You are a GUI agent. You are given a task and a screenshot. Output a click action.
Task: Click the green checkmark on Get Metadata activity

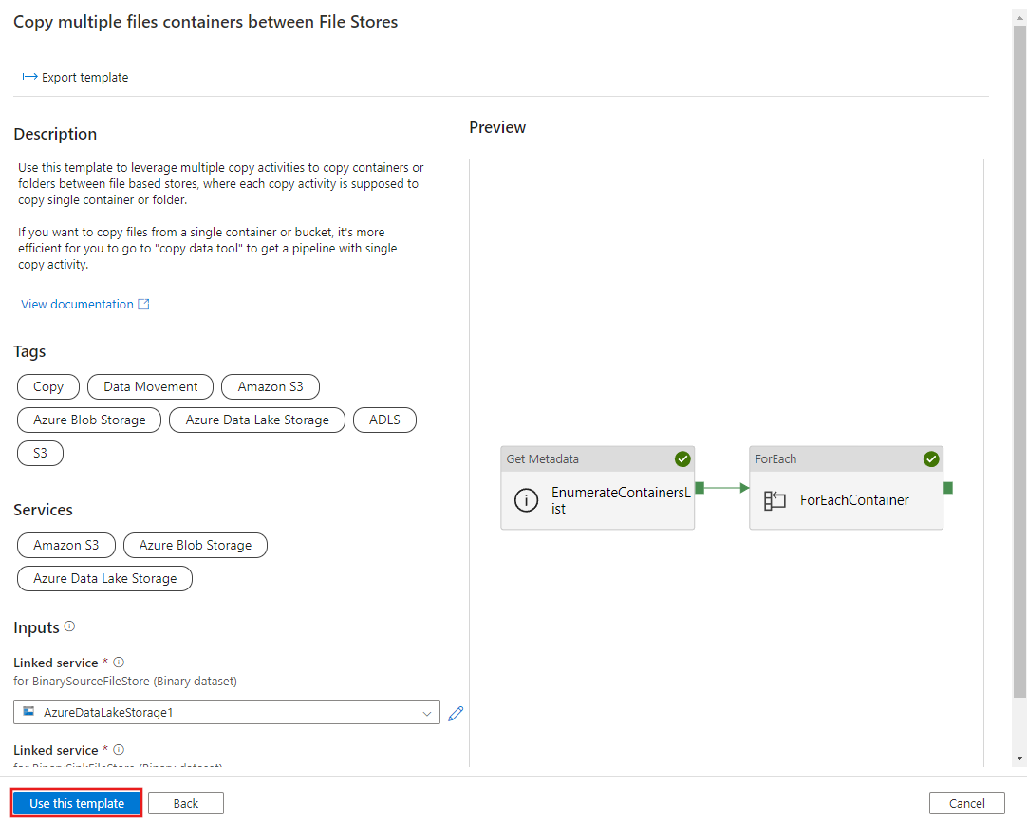coord(682,459)
